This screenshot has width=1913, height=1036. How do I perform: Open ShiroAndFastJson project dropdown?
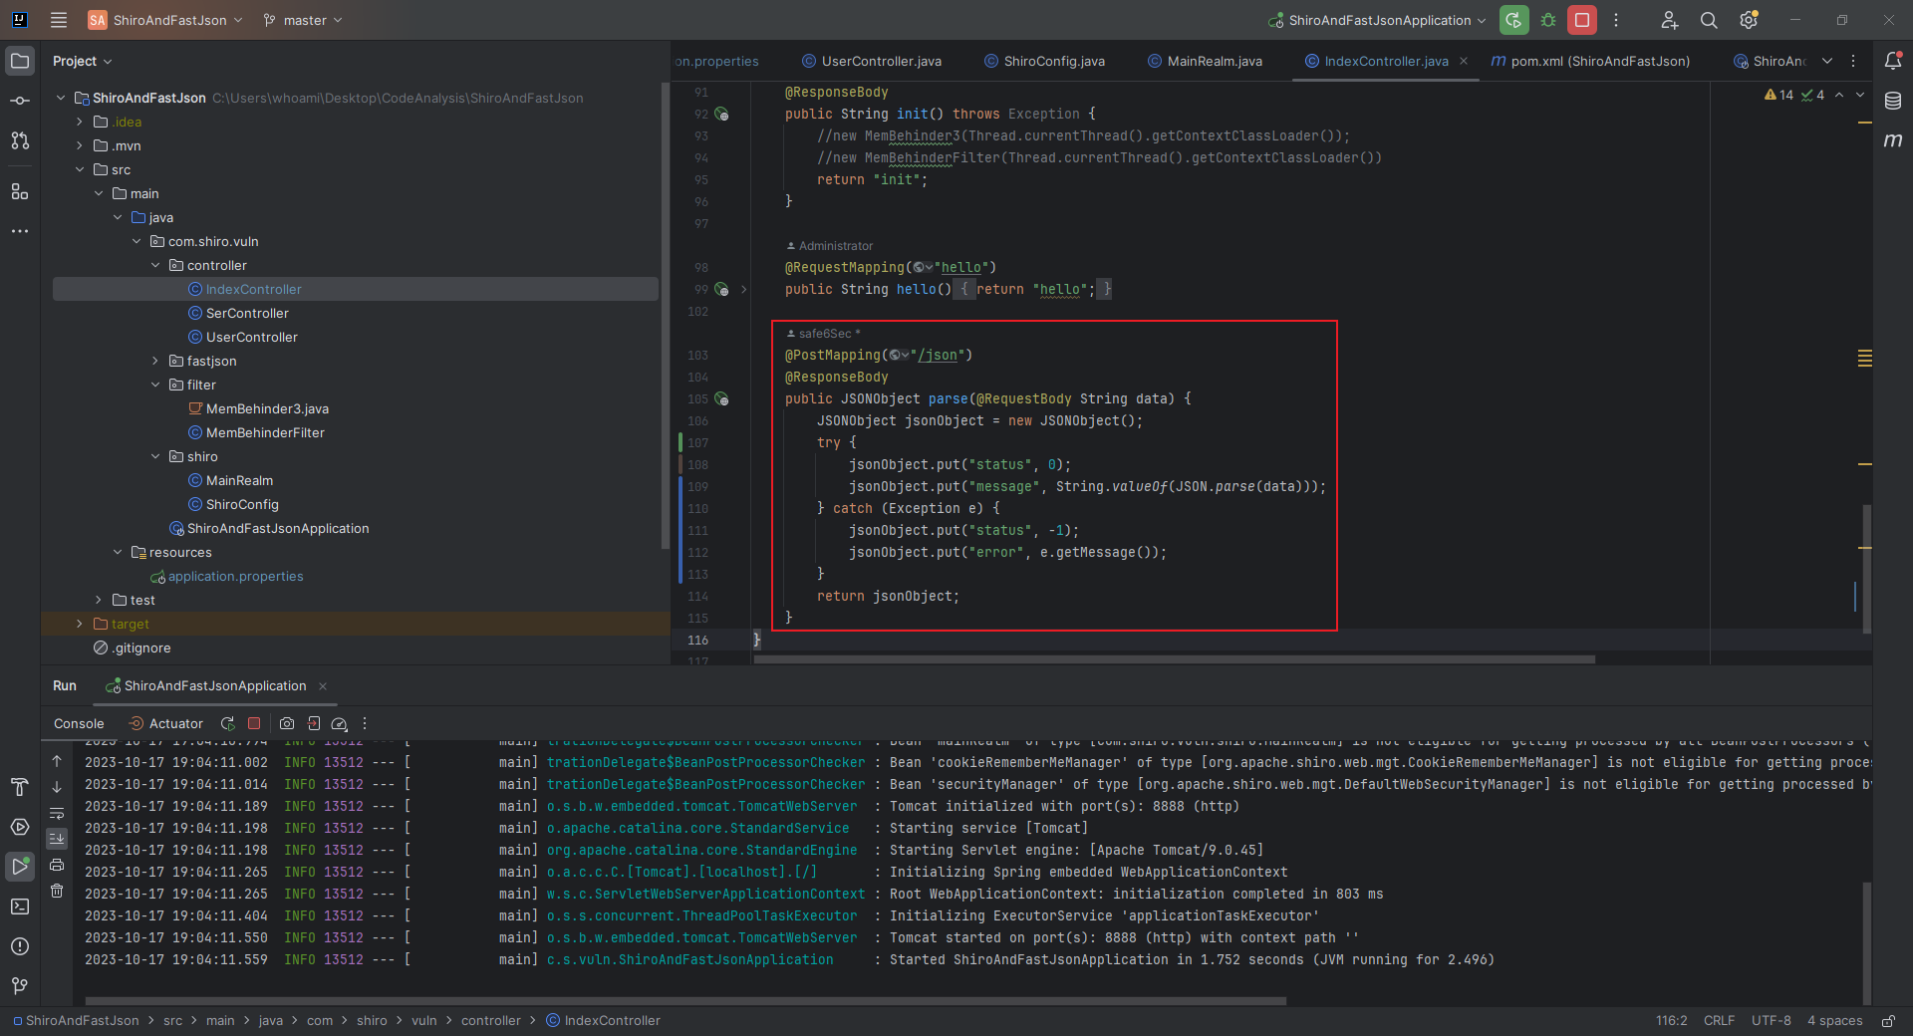(165, 20)
